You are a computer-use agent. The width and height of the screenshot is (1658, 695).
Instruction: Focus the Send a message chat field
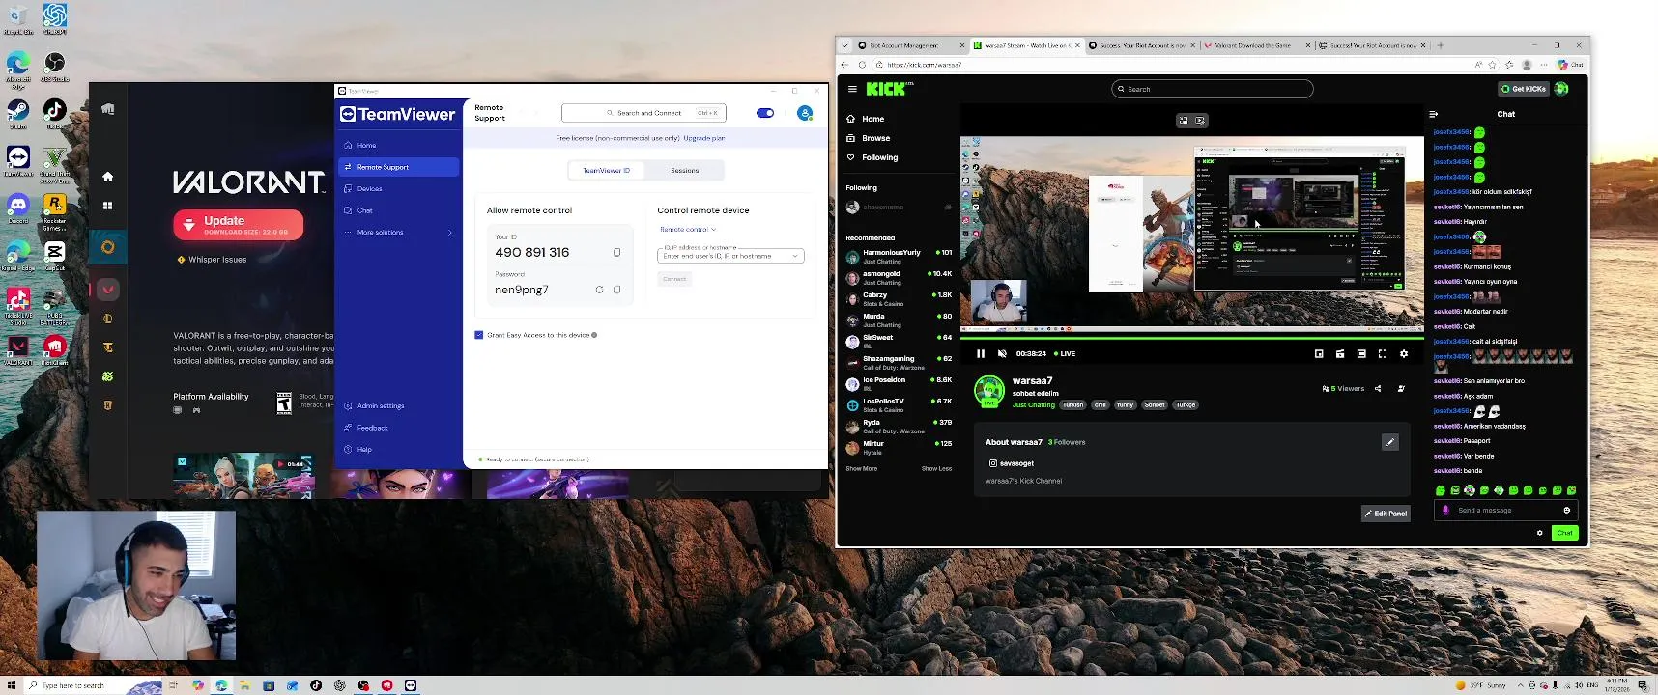tap(1507, 510)
